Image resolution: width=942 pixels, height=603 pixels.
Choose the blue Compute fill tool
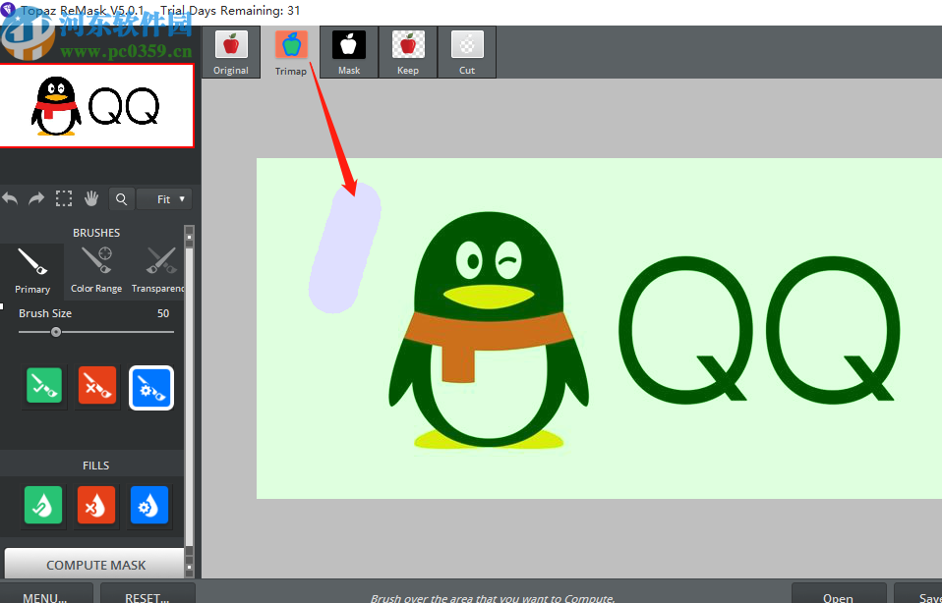[149, 506]
